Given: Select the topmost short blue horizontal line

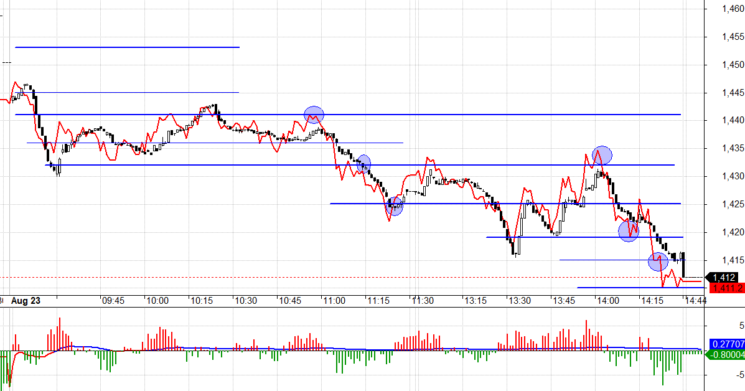Looking at the screenshot, I should (127, 47).
